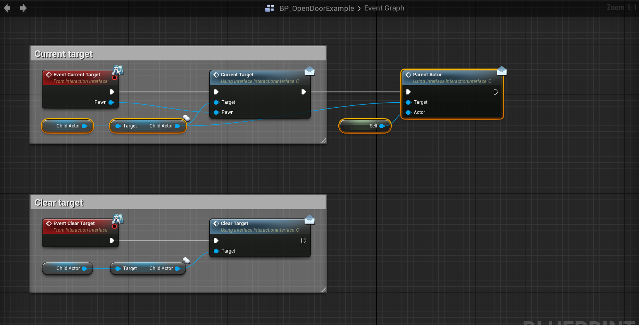The image size is (639, 325).
Task: Click the interface icon on Event Clear Target
Action: [118, 218]
